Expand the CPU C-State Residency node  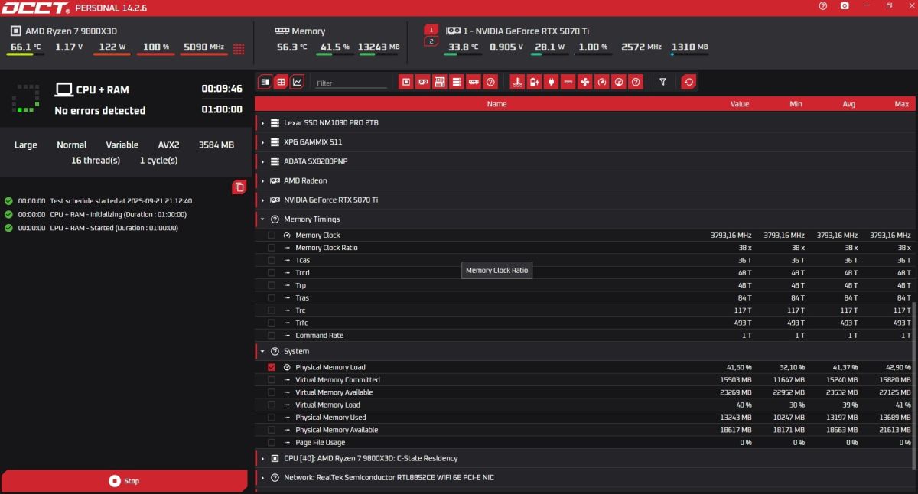262,459
